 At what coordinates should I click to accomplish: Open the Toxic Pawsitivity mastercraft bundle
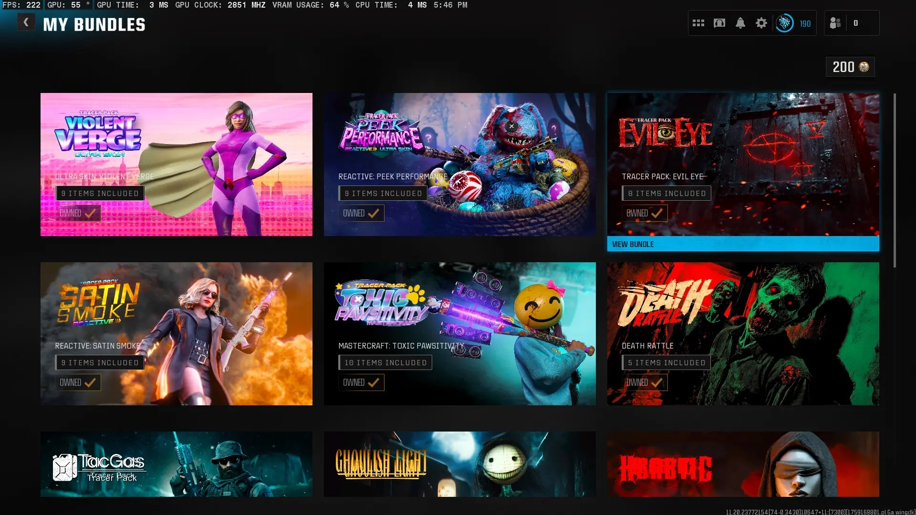(459, 333)
